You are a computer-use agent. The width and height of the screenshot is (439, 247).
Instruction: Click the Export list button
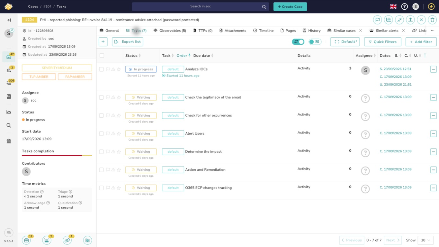pyautogui.click(x=128, y=41)
